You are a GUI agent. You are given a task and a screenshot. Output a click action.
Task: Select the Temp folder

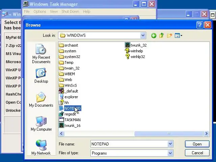(x=66, y=62)
